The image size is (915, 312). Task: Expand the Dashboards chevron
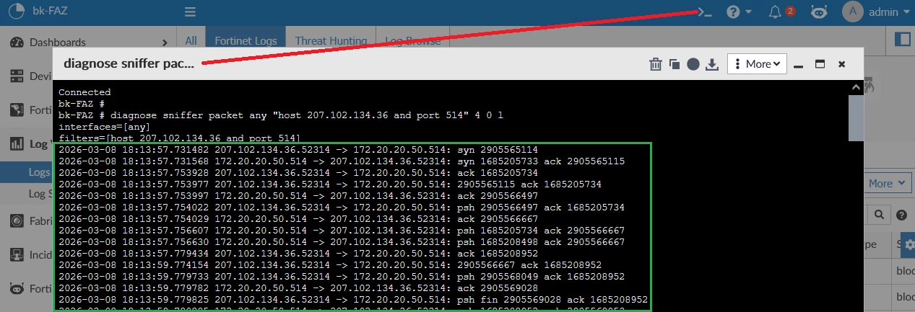pos(165,43)
